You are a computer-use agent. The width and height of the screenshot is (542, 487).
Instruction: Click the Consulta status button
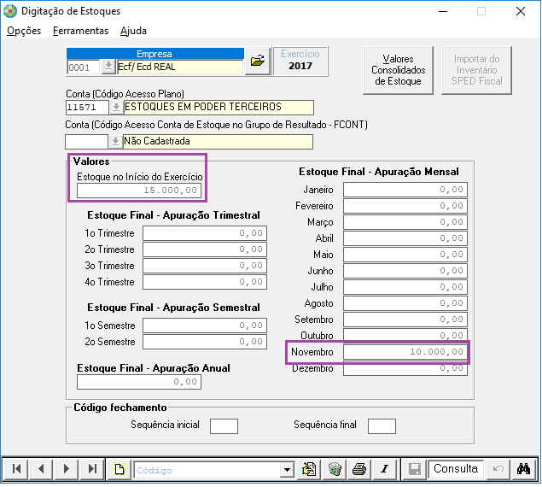[x=456, y=469]
